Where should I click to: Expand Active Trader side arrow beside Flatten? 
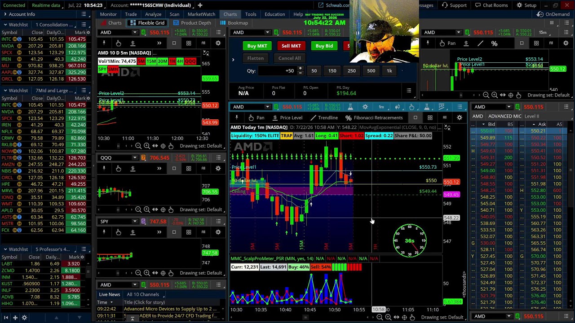[x=233, y=59]
